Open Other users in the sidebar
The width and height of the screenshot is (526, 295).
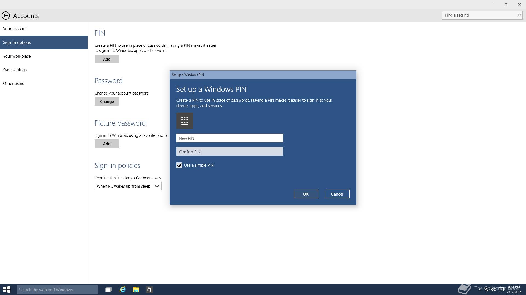click(x=44, y=83)
